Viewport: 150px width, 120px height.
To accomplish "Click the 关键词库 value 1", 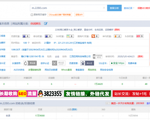I will click(28, 84).
